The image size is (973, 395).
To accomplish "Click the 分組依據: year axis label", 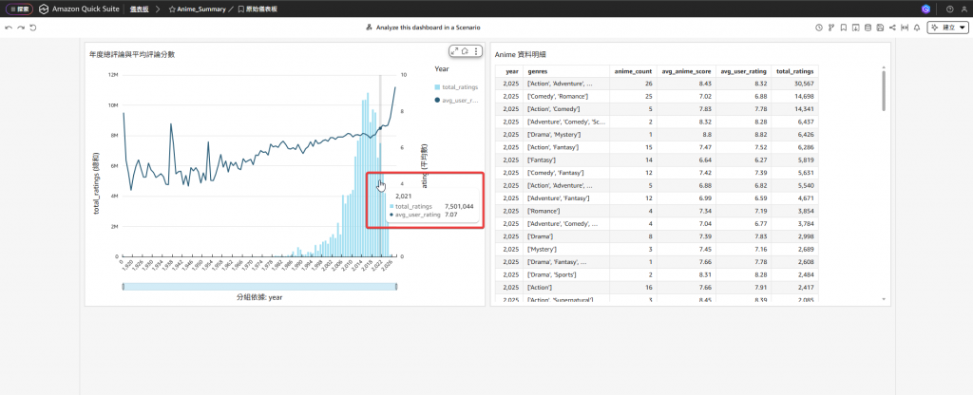I will click(259, 297).
